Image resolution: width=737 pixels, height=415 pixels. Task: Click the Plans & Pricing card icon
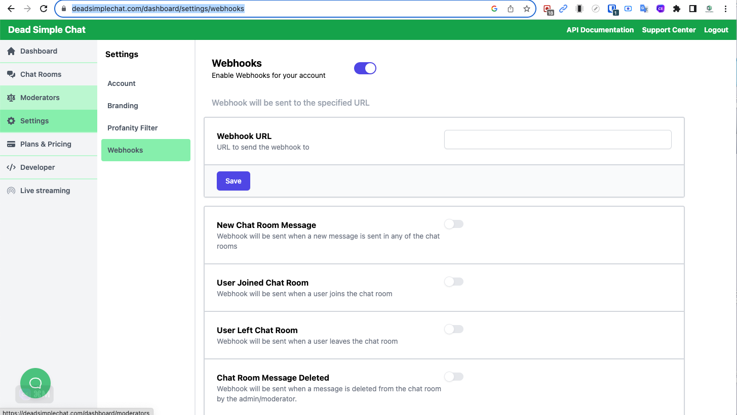click(11, 144)
